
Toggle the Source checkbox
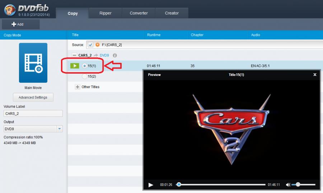point(90,45)
